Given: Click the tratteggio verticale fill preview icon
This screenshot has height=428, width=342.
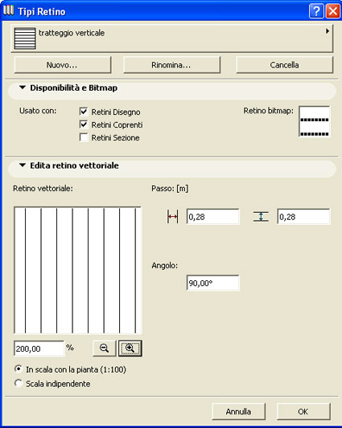Looking at the screenshot, I should coord(25,39).
